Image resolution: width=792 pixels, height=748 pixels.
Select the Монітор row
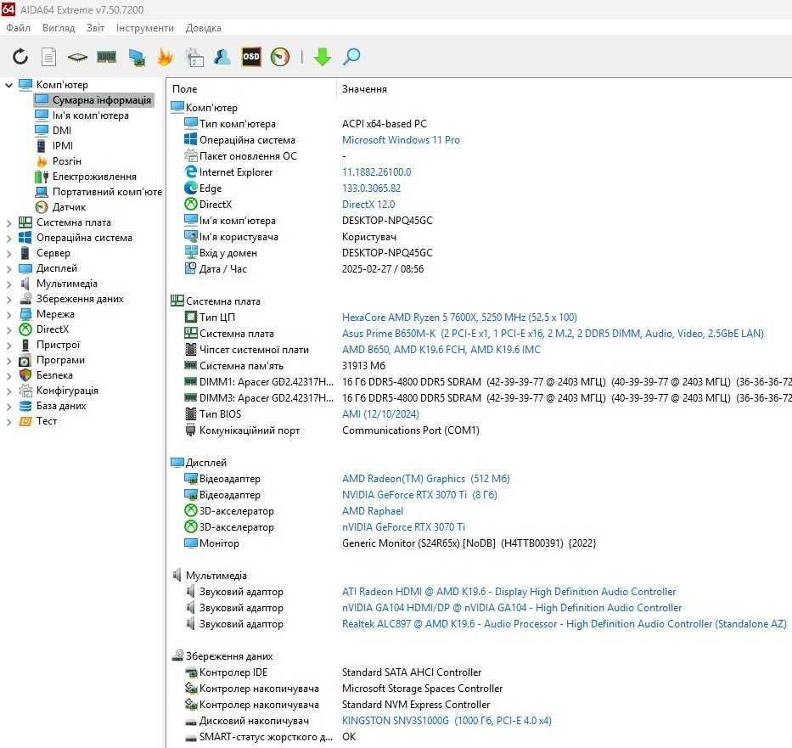pyautogui.click(x=480, y=543)
